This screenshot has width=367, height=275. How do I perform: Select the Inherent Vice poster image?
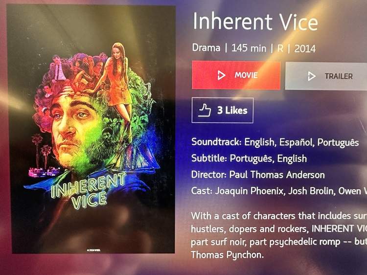[92, 129]
